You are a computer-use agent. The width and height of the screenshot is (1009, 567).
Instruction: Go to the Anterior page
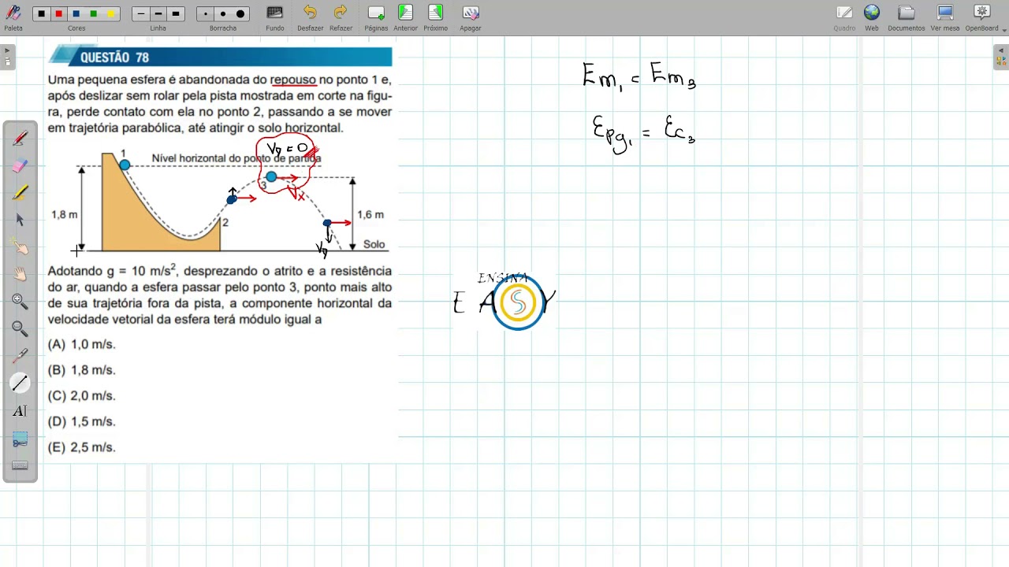[405, 17]
